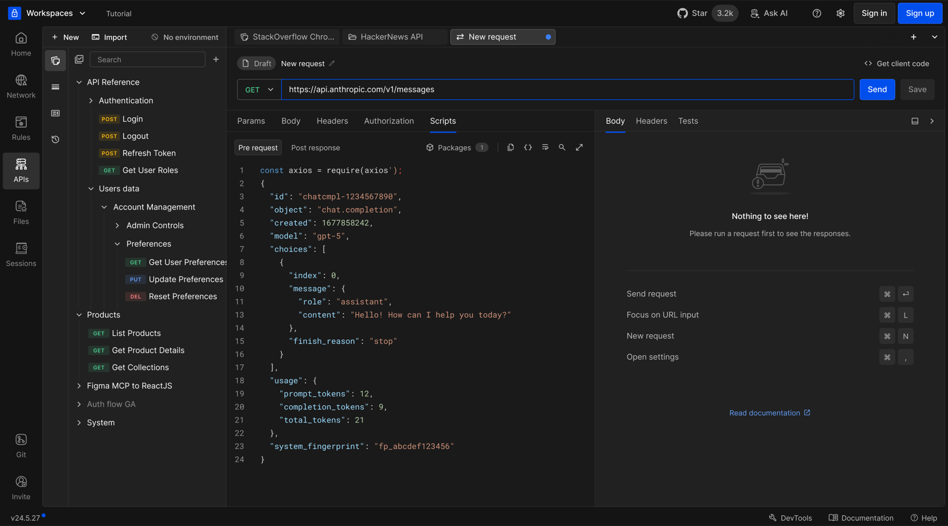Collapse the API Reference folder
This screenshot has height=526, width=948.
click(79, 82)
